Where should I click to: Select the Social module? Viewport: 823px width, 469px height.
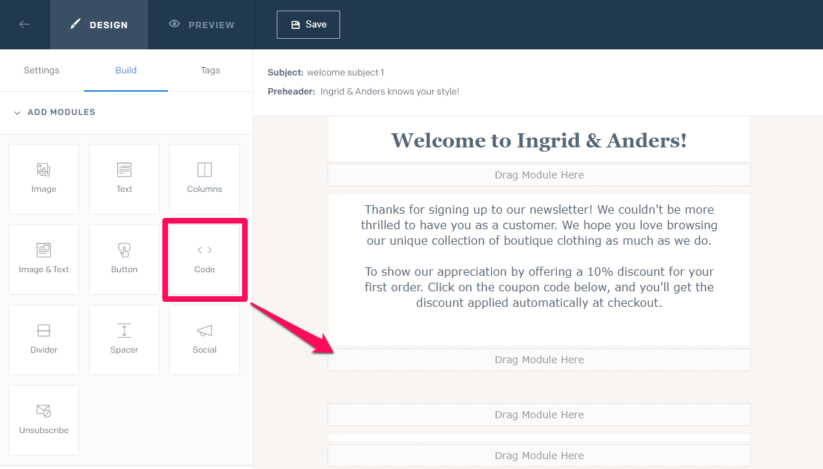tap(205, 339)
